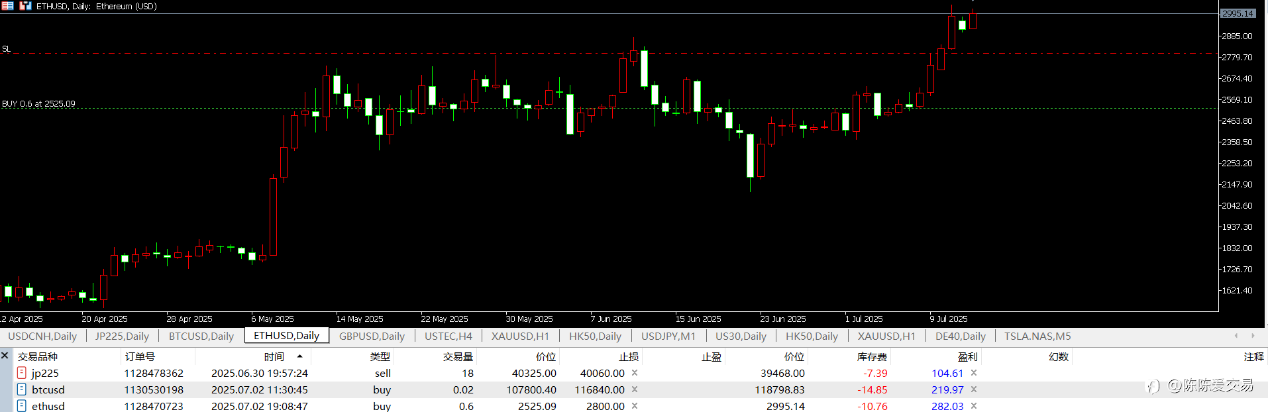
Task: Select the btcusd symbol row
Action: coord(48,389)
